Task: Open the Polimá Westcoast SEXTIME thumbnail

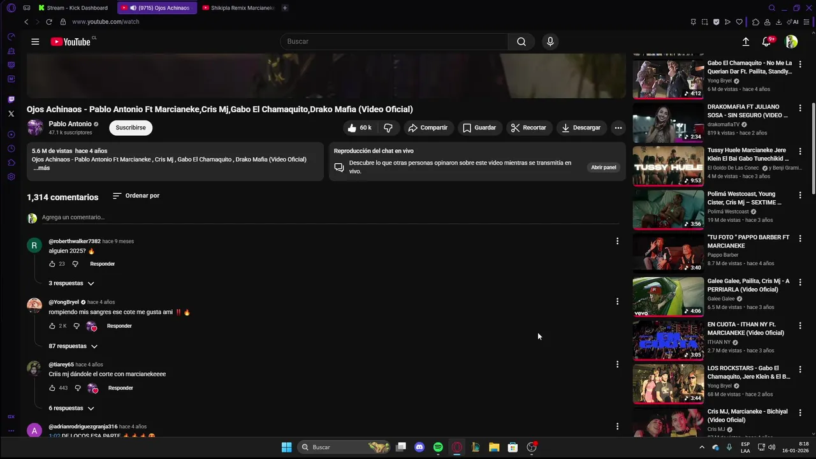Action: tap(668, 209)
